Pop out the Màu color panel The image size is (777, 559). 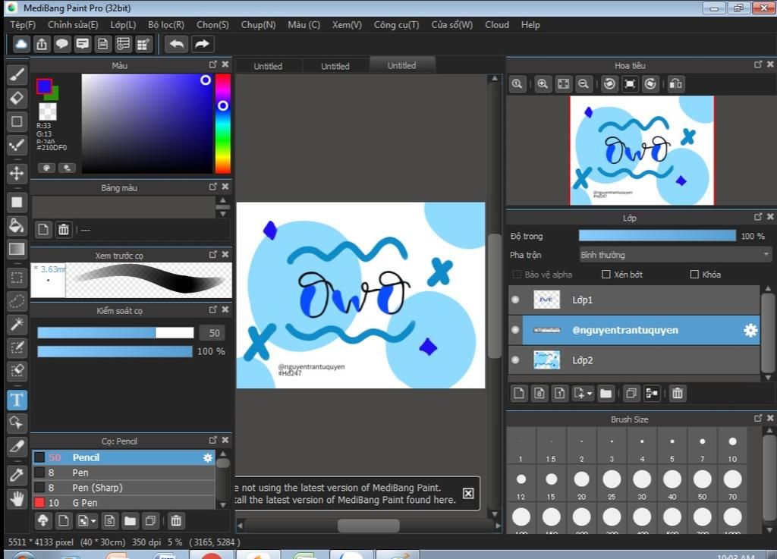(x=212, y=64)
